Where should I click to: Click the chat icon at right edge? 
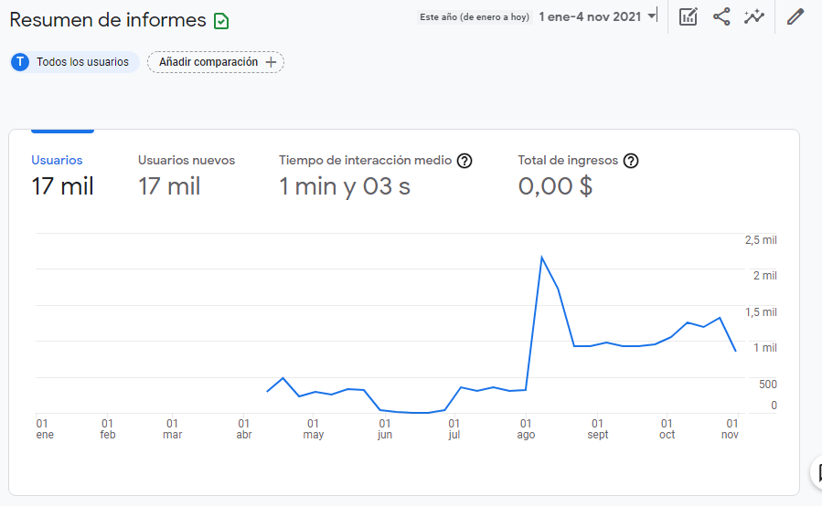816,472
